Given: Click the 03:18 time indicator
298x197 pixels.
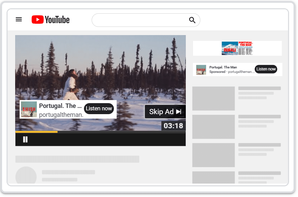Looking at the screenshot, I should click(x=173, y=126).
